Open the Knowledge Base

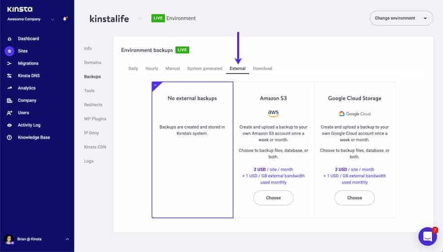[33, 137]
